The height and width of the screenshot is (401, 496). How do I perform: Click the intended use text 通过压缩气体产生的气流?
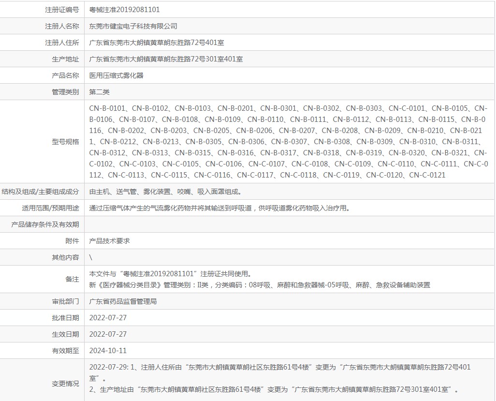[220, 208]
